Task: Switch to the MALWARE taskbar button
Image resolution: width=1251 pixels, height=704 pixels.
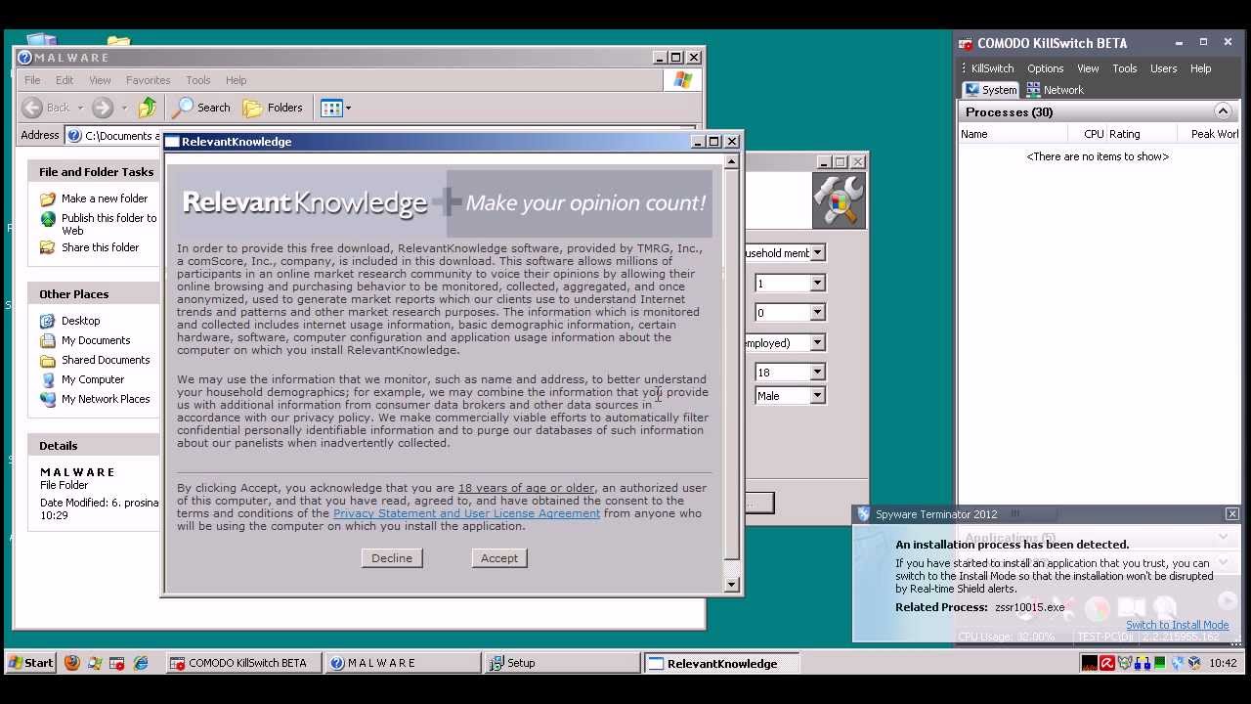Action: pos(404,663)
